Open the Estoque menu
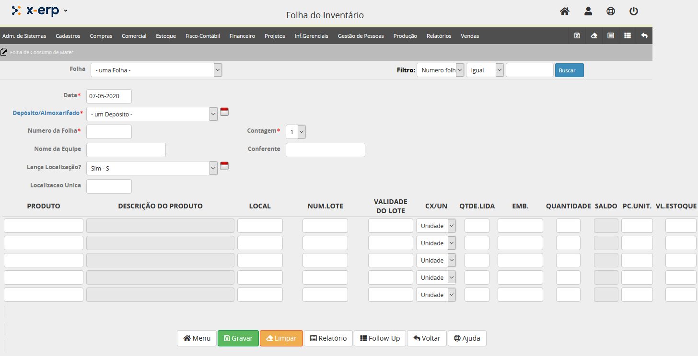Screen dimensions: 698x356 click(166, 36)
